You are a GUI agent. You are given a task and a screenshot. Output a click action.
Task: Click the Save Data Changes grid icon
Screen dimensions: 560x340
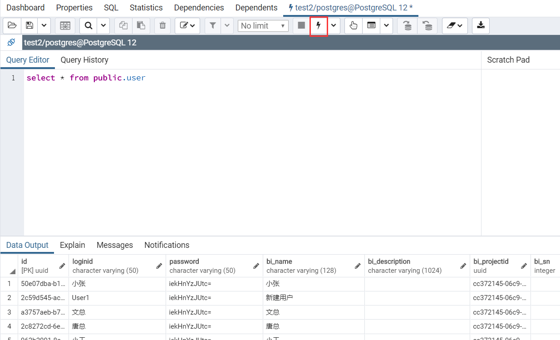pyautogui.click(x=65, y=26)
